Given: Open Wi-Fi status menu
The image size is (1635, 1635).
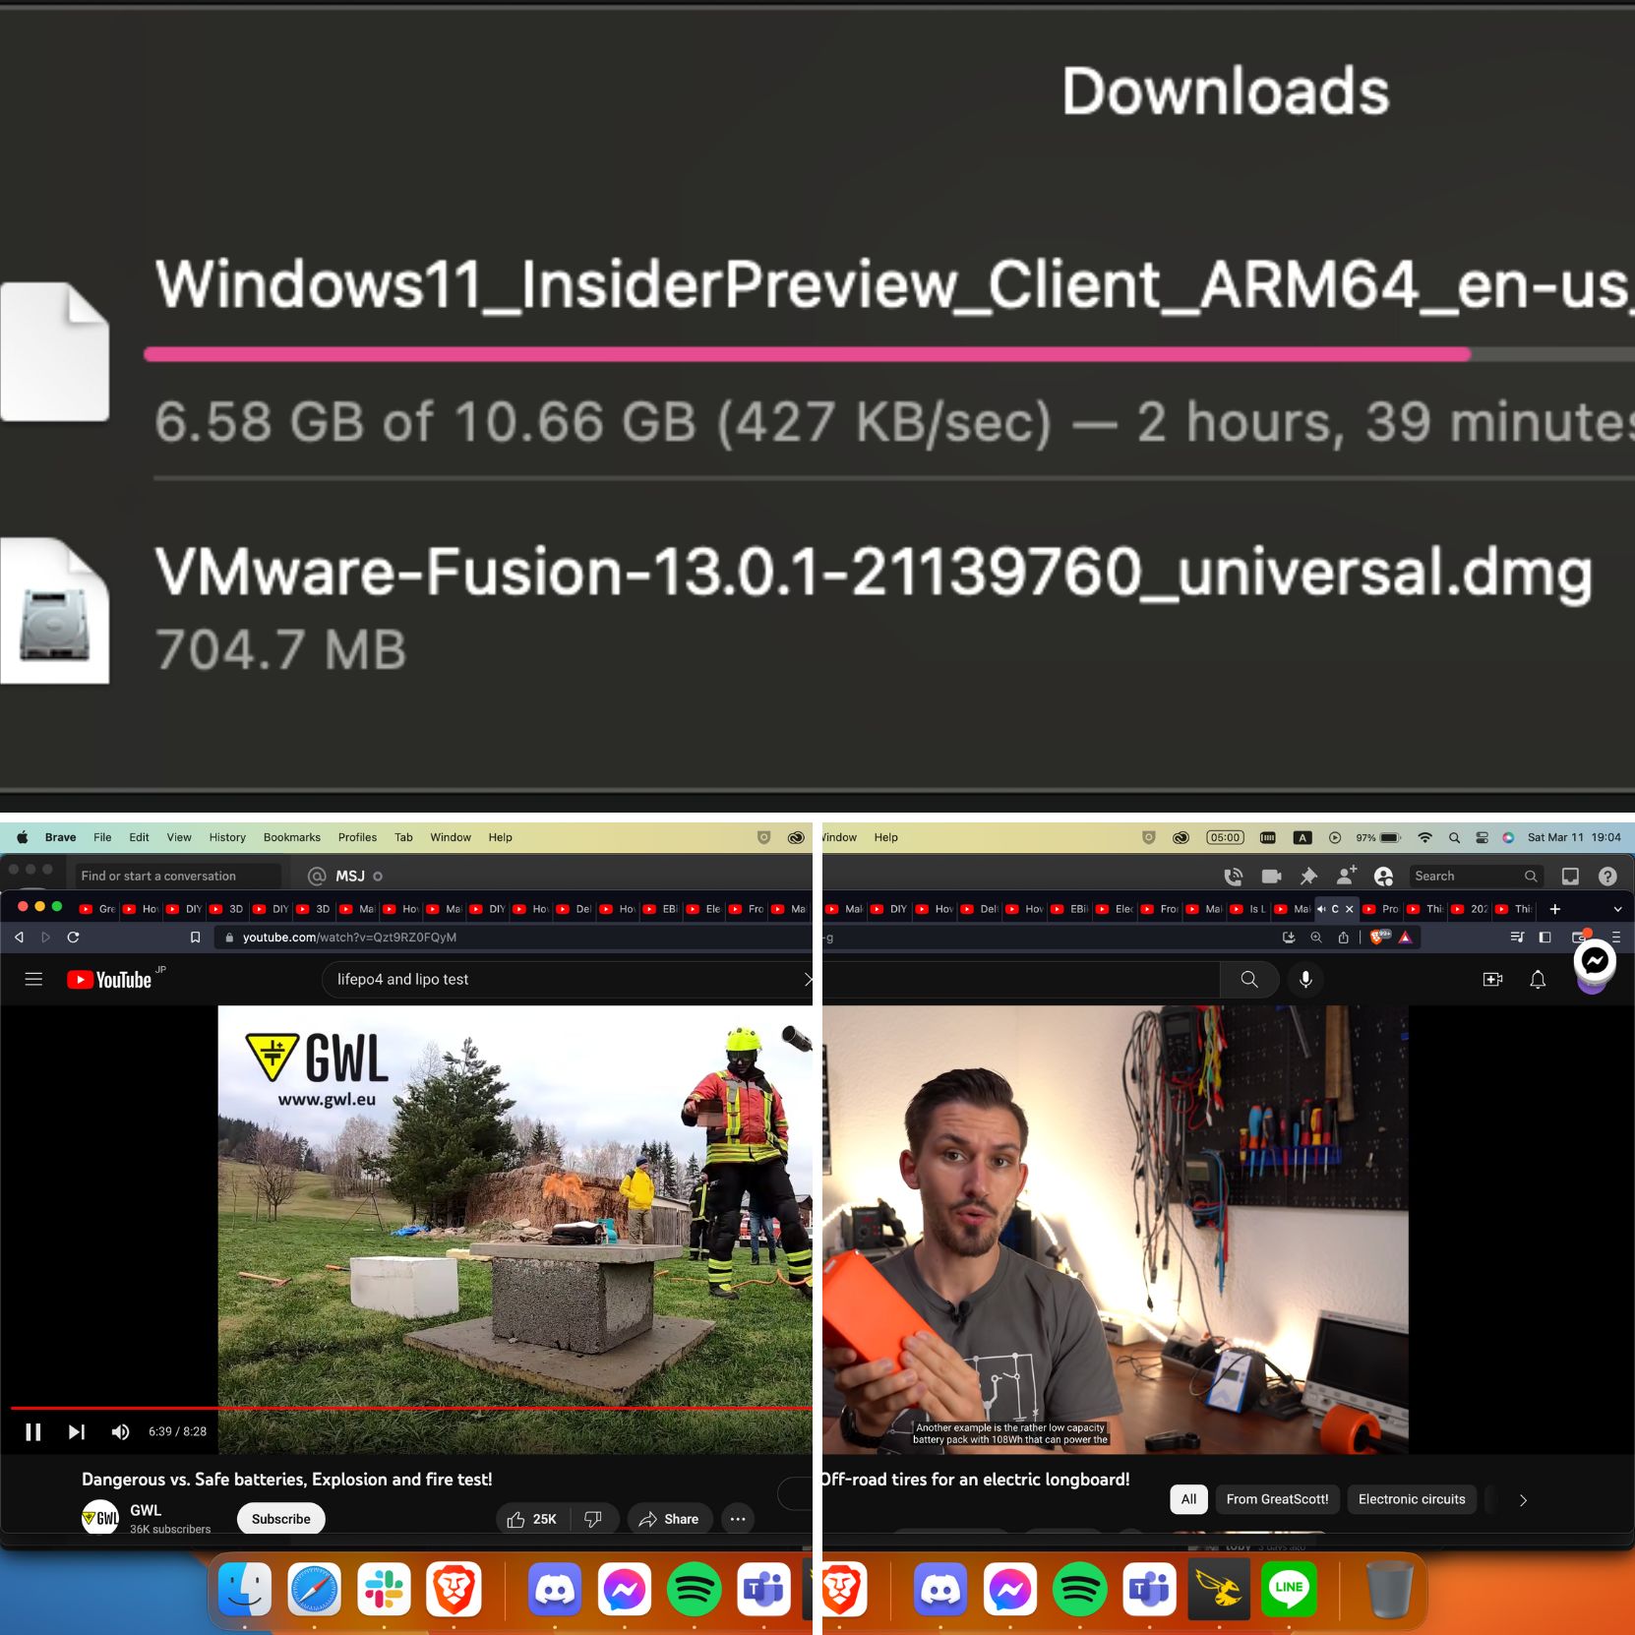Looking at the screenshot, I should (x=1424, y=837).
